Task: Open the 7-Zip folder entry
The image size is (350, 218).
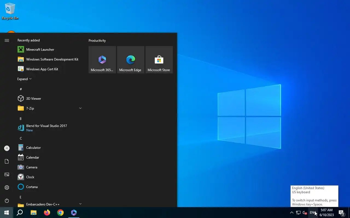Action: pos(50,108)
